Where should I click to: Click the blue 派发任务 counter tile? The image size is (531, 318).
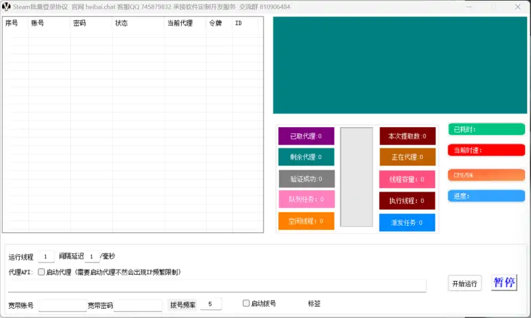pos(408,223)
